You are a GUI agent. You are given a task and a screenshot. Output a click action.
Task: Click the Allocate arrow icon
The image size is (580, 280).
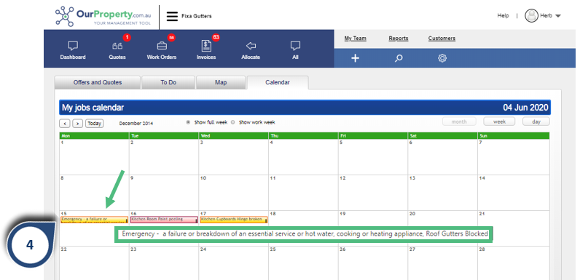[x=251, y=46]
